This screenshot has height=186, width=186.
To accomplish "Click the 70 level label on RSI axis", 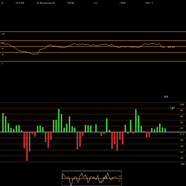I will pyautogui.click(x=3, y=43).
